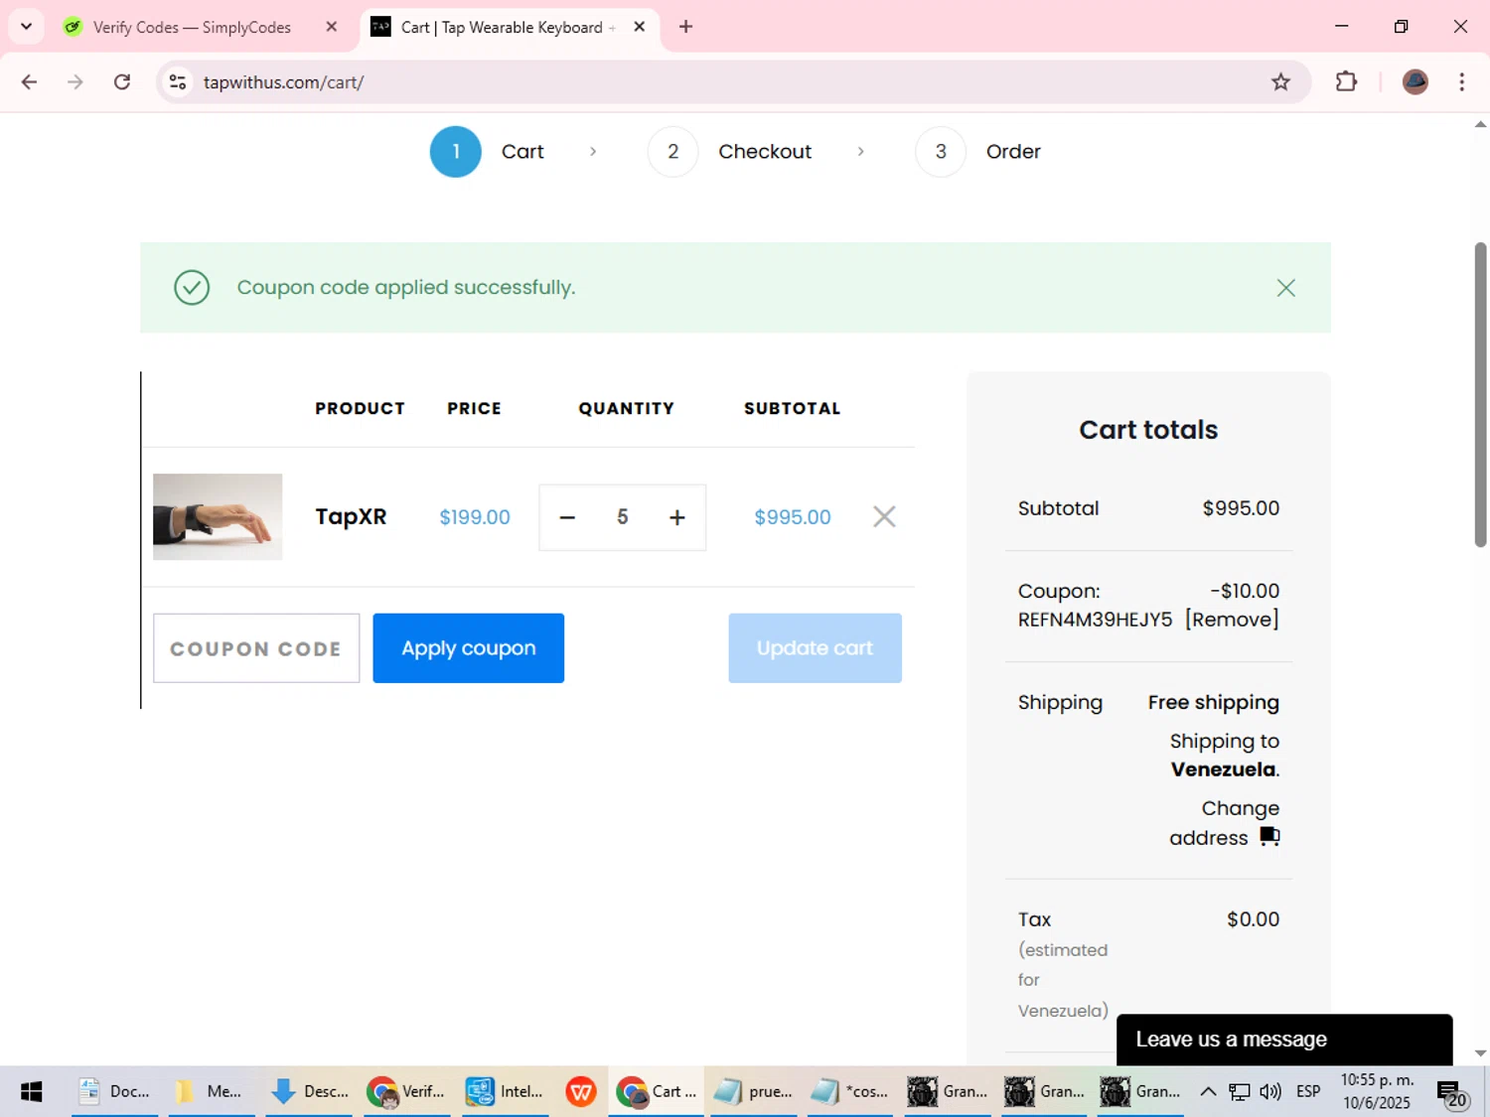
Task: Open the prue... notepad taskbar item
Action: [x=753, y=1092]
